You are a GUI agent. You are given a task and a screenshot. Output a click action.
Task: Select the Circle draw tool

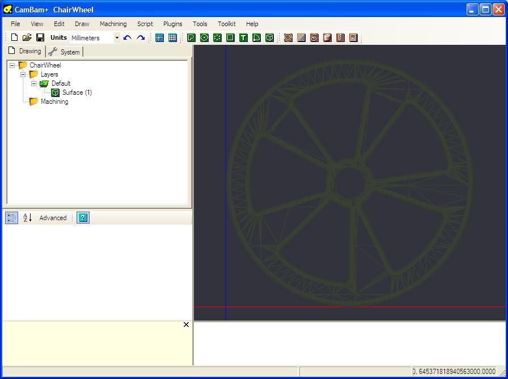pos(205,37)
